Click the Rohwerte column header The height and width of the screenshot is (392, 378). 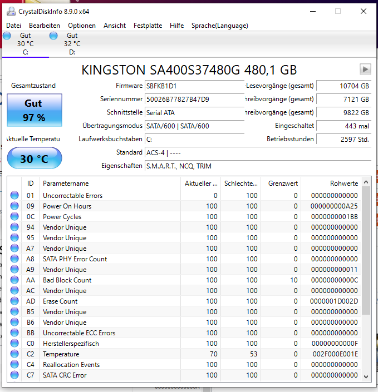331,183
